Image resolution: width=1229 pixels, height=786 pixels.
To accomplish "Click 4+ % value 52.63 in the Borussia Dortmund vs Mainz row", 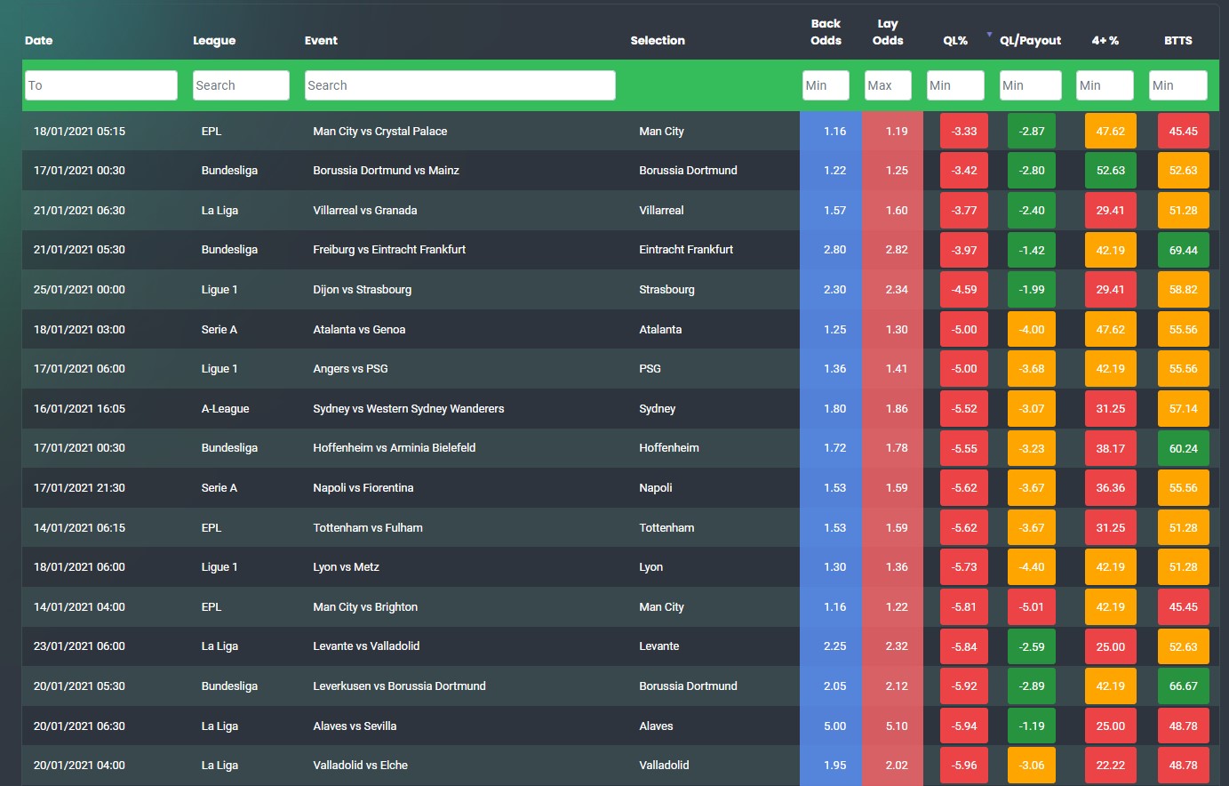I will 1111,171.
